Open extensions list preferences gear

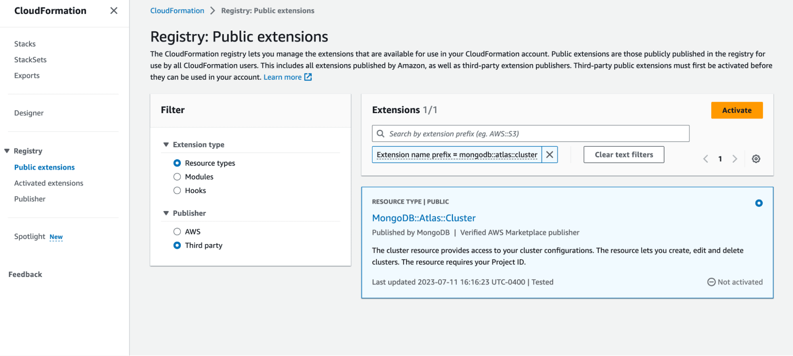pos(756,159)
